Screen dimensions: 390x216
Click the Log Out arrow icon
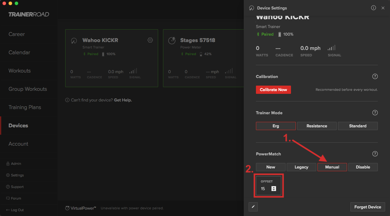8,210
